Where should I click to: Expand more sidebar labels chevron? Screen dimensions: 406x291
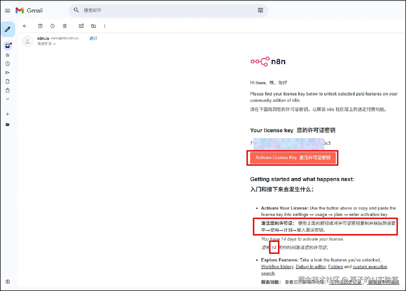point(8,99)
